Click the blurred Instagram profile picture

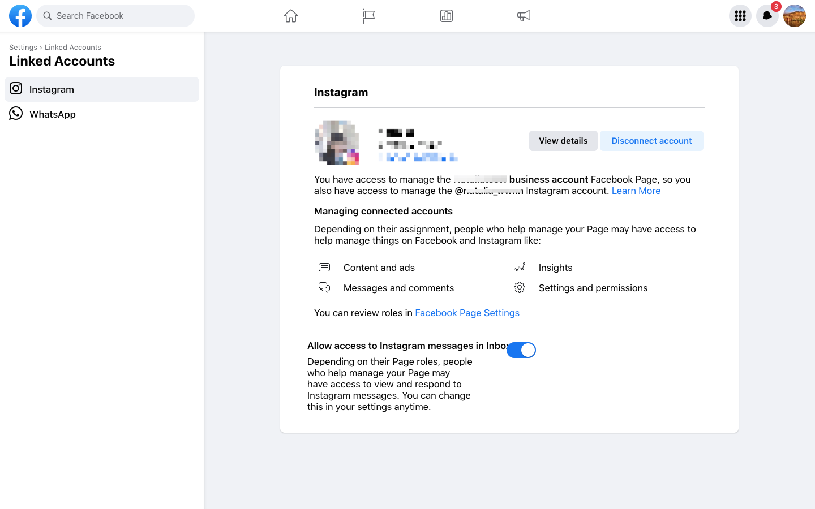[337, 143]
